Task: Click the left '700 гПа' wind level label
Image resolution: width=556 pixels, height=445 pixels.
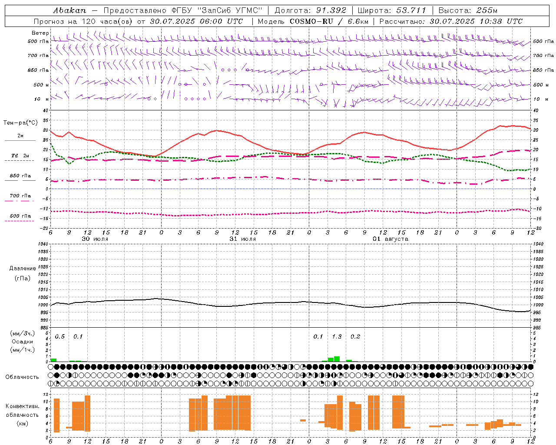Action: tap(38, 56)
